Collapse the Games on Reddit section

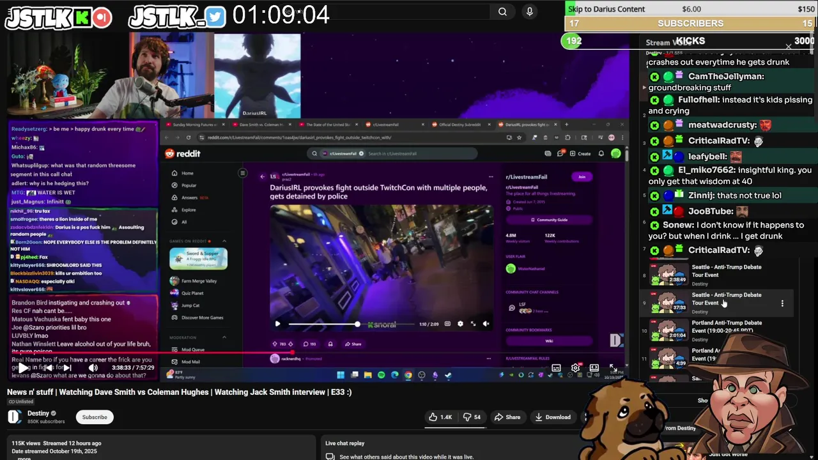point(224,241)
